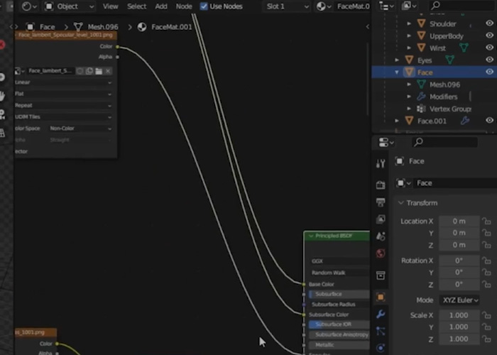
Task: Open the Tool properties tab icon
Action: tap(381, 164)
